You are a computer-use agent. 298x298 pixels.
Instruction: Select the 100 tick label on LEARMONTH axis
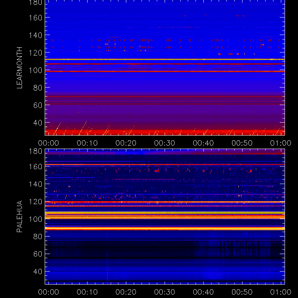coord(35,70)
